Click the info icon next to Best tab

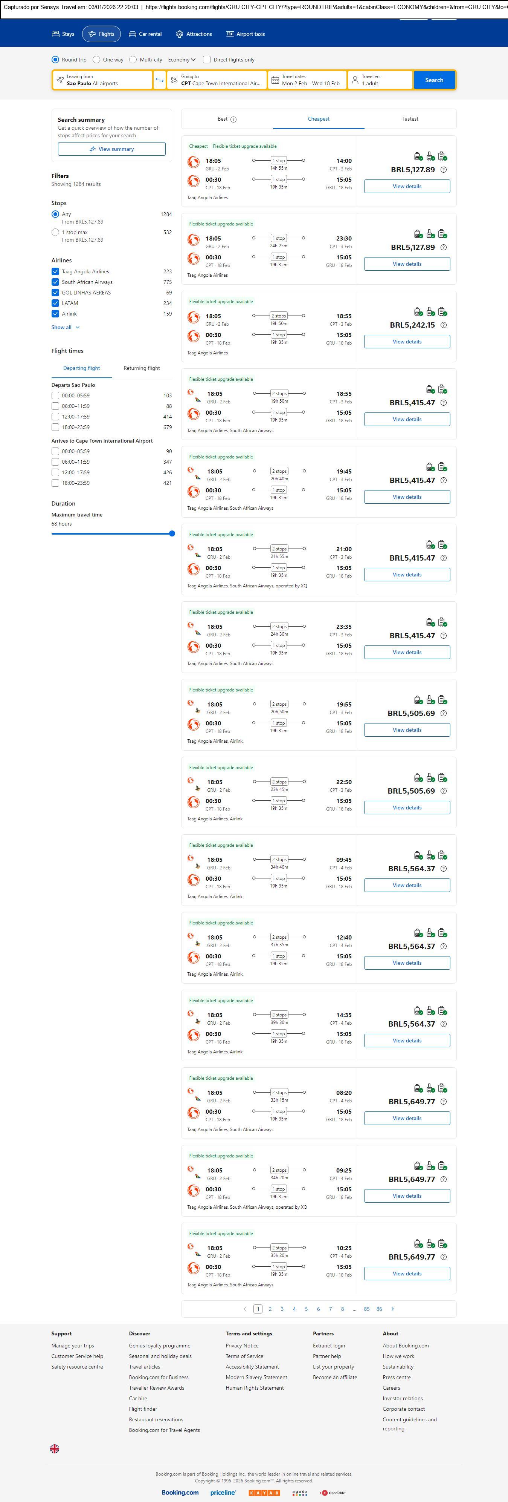pyautogui.click(x=233, y=120)
